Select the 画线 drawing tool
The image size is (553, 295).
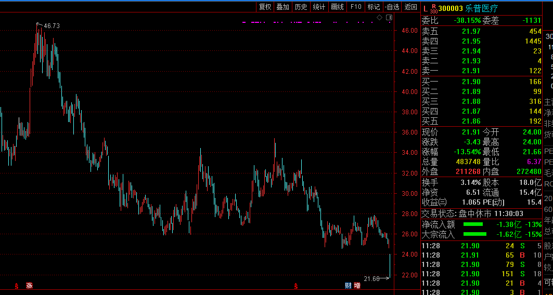pyautogui.click(x=338, y=7)
